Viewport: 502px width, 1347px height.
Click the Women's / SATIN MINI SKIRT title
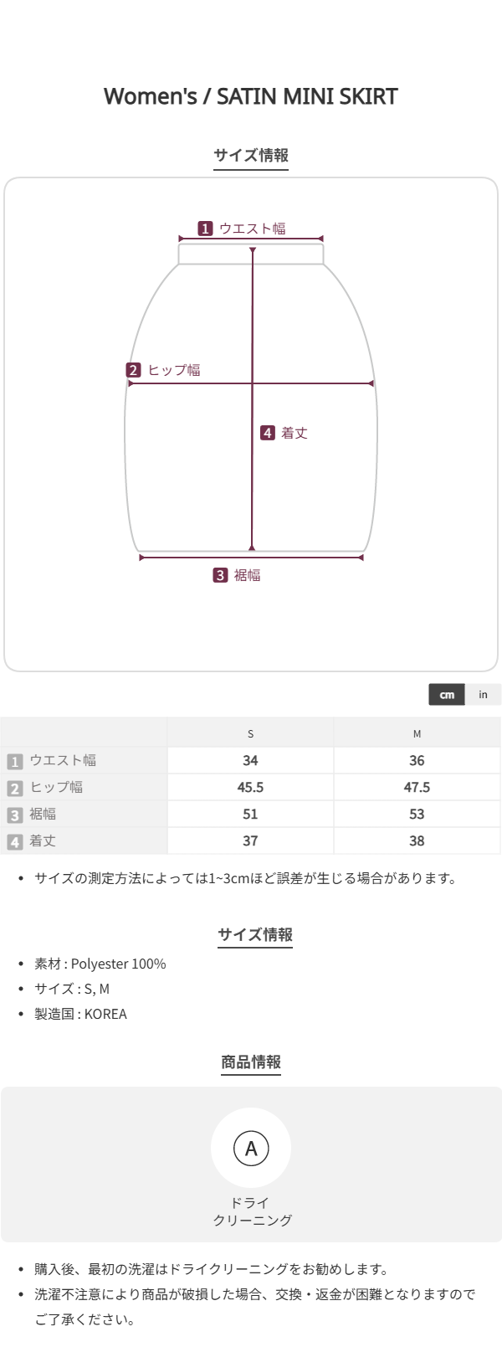point(251,96)
